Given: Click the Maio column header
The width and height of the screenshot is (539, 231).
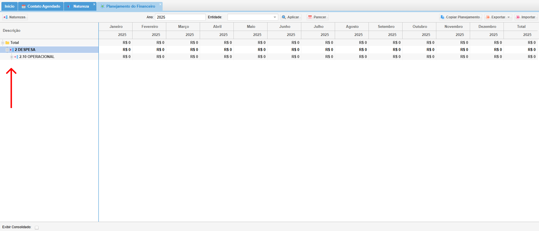Looking at the screenshot, I should click(x=251, y=26).
